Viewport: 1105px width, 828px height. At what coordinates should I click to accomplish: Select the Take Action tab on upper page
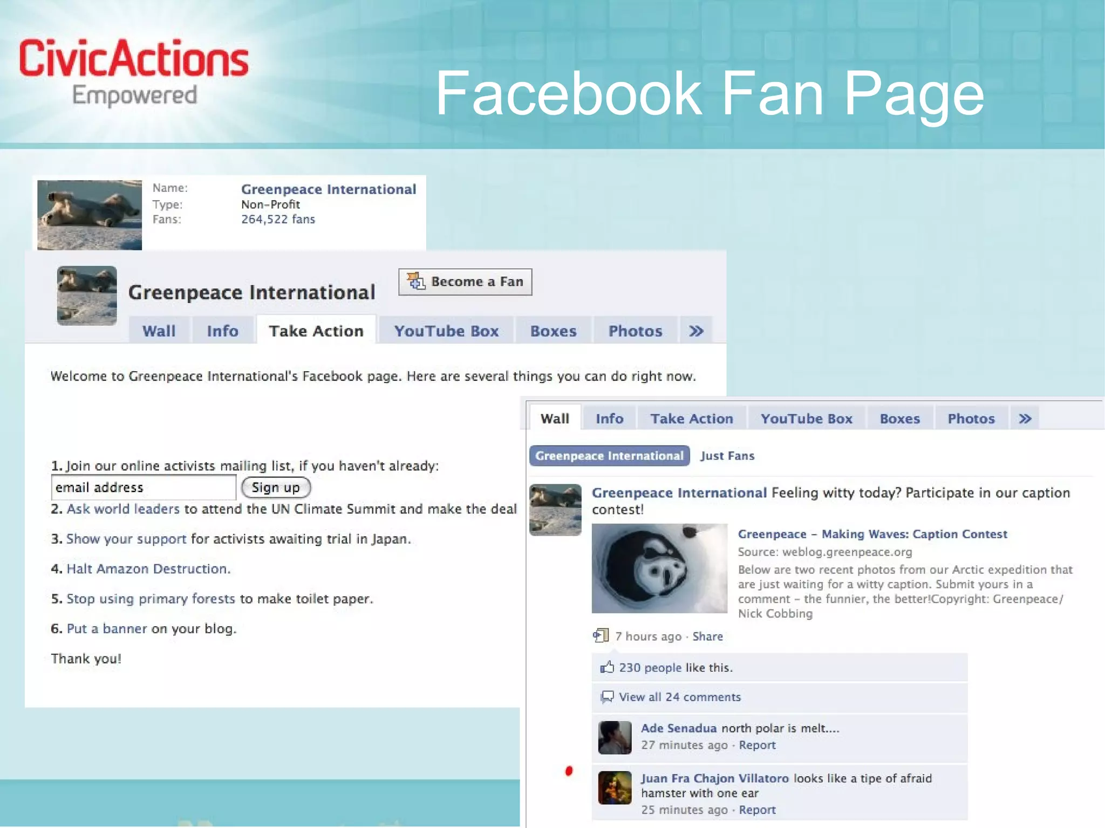[x=316, y=330]
